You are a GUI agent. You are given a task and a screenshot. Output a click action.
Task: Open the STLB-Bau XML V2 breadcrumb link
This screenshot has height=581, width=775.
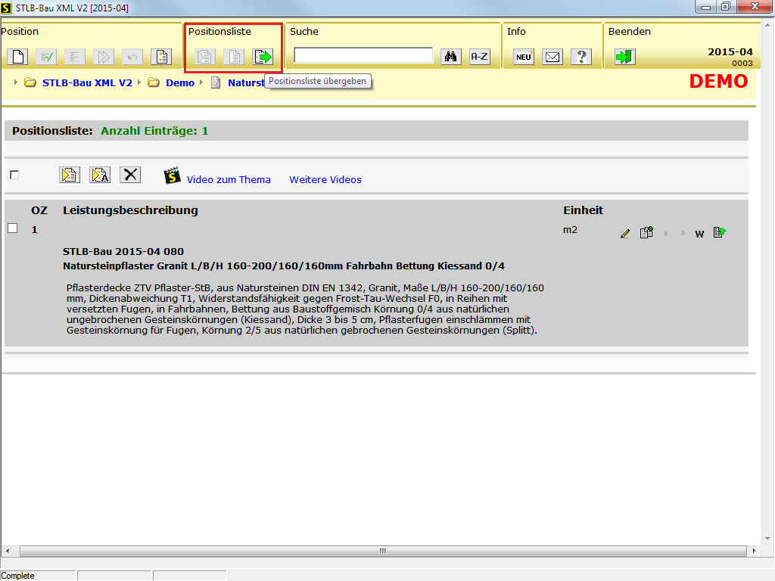tap(87, 83)
